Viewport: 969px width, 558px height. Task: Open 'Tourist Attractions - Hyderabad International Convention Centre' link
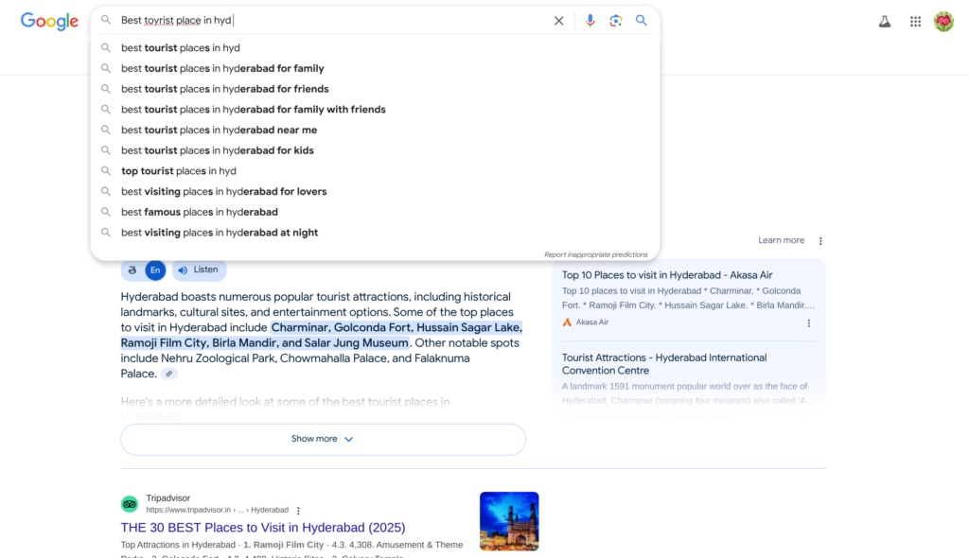pos(664,364)
